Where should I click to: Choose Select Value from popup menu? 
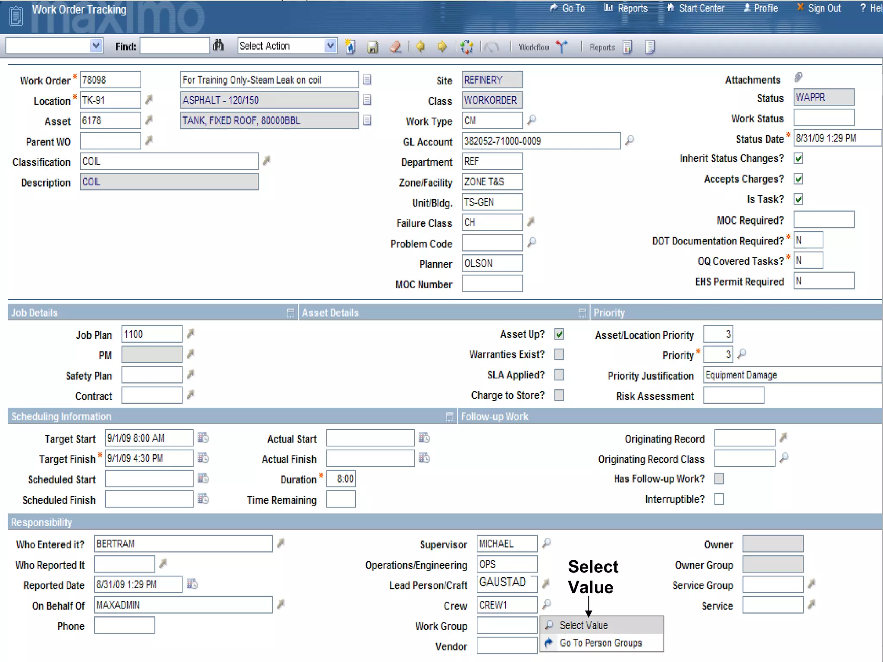(x=583, y=625)
